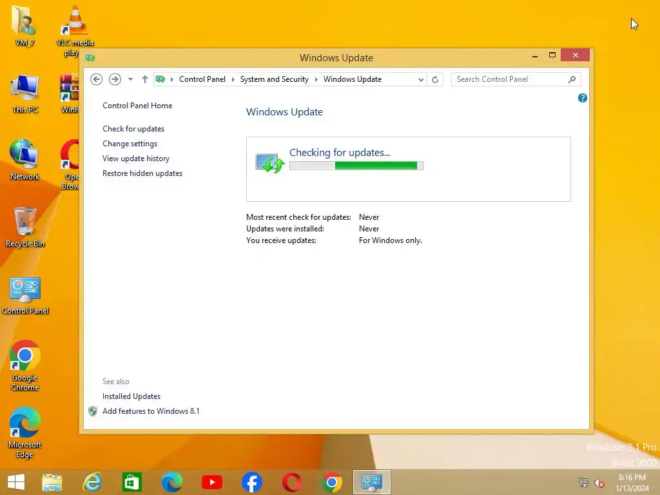Go back using the Back arrow button

coord(97,79)
